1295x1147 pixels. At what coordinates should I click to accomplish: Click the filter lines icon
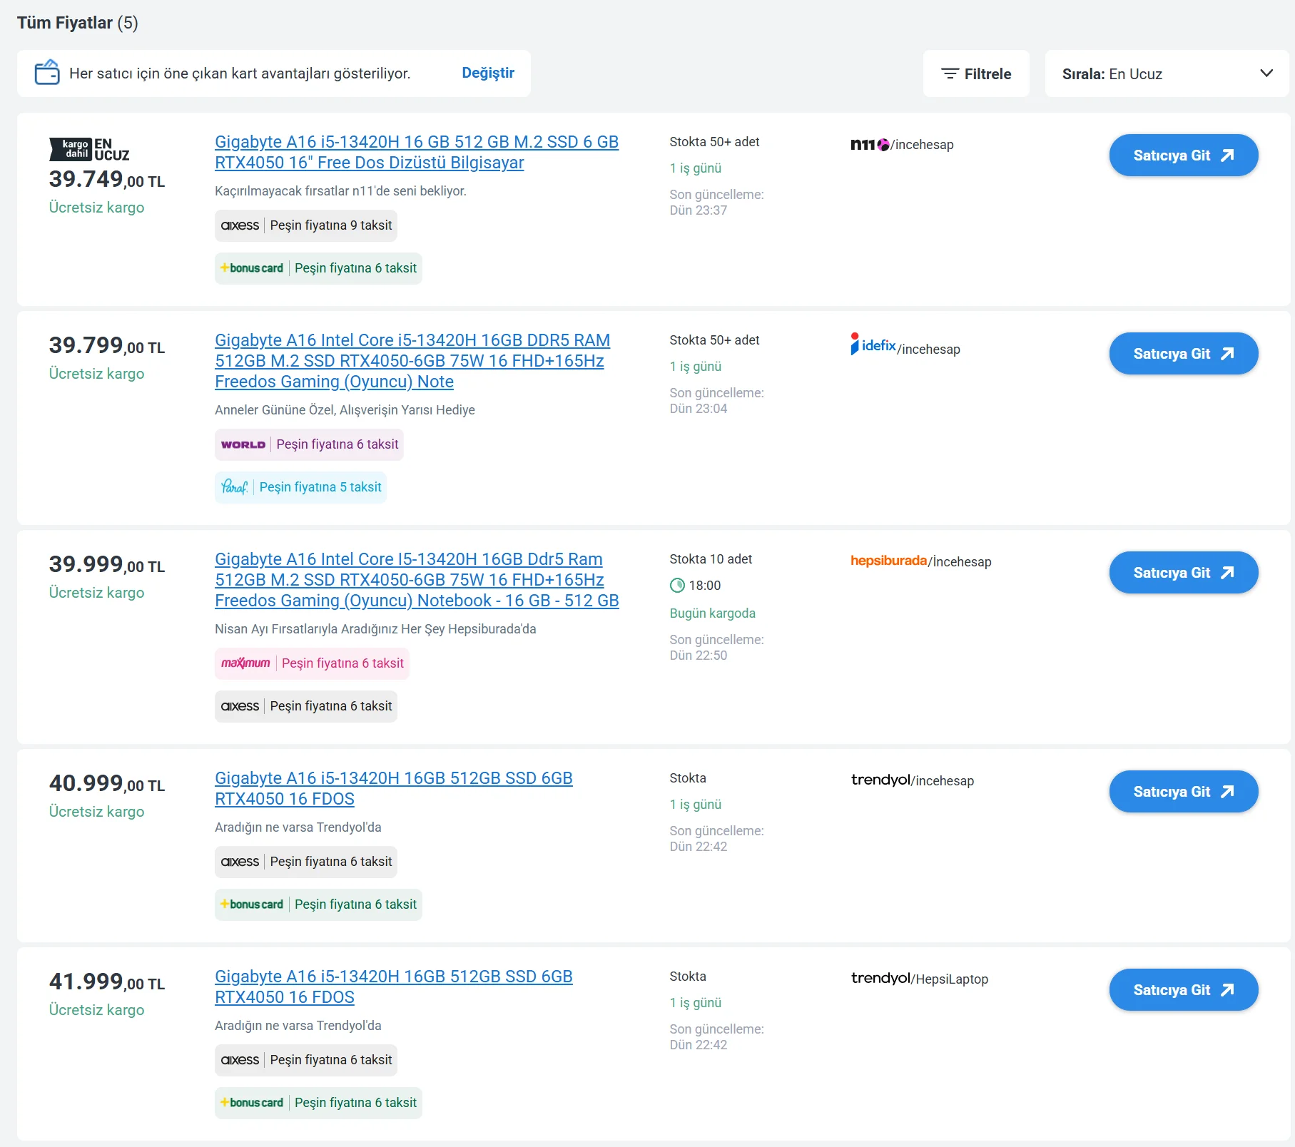tap(950, 73)
